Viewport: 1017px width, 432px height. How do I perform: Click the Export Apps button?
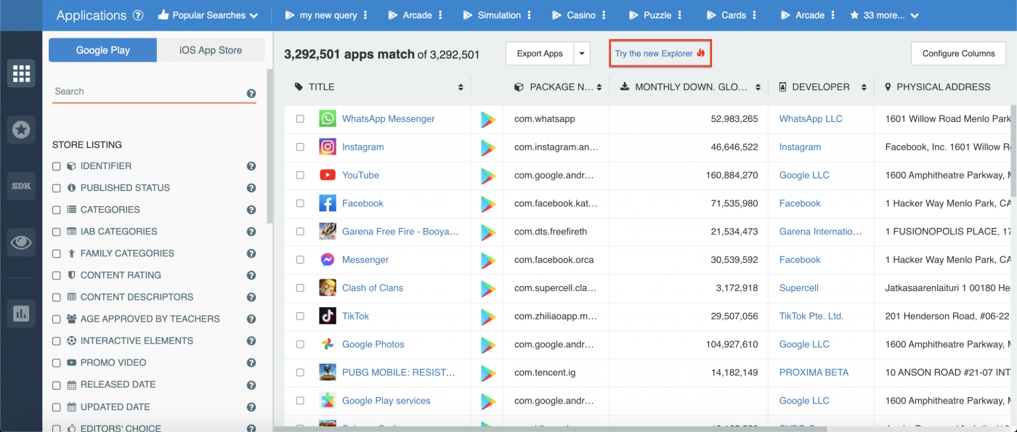[540, 54]
